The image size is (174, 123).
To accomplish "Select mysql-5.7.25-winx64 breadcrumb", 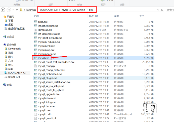I will pos(73,10).
